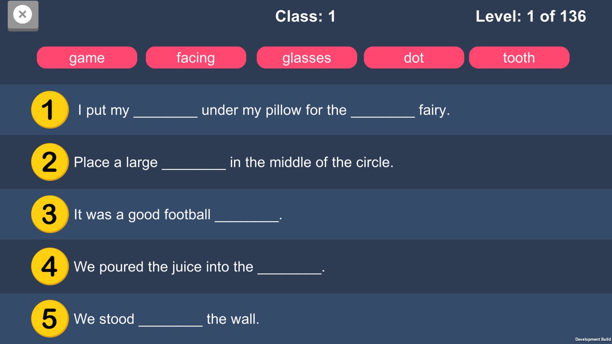Viewport: 612px width, 344px height.
Task: Click yellow number 3 badge
Action: 49,214
